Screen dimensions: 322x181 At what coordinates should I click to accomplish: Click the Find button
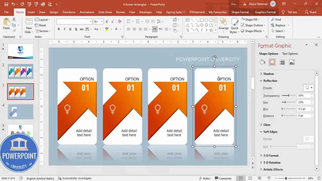pos(276,19)
